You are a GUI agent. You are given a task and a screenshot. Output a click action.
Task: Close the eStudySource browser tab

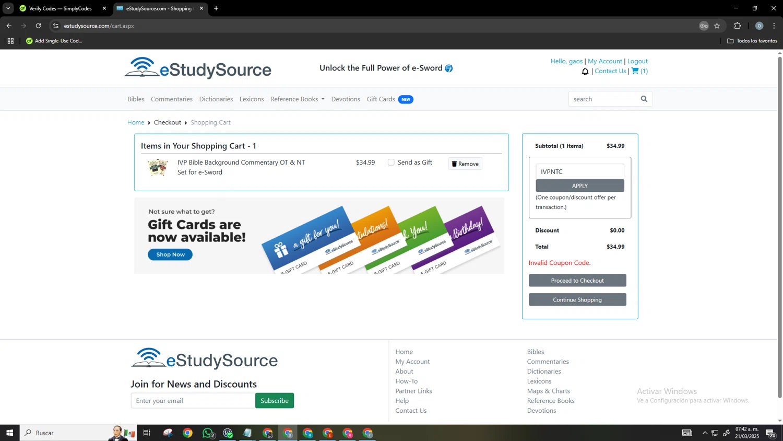[x=201, y=8]
